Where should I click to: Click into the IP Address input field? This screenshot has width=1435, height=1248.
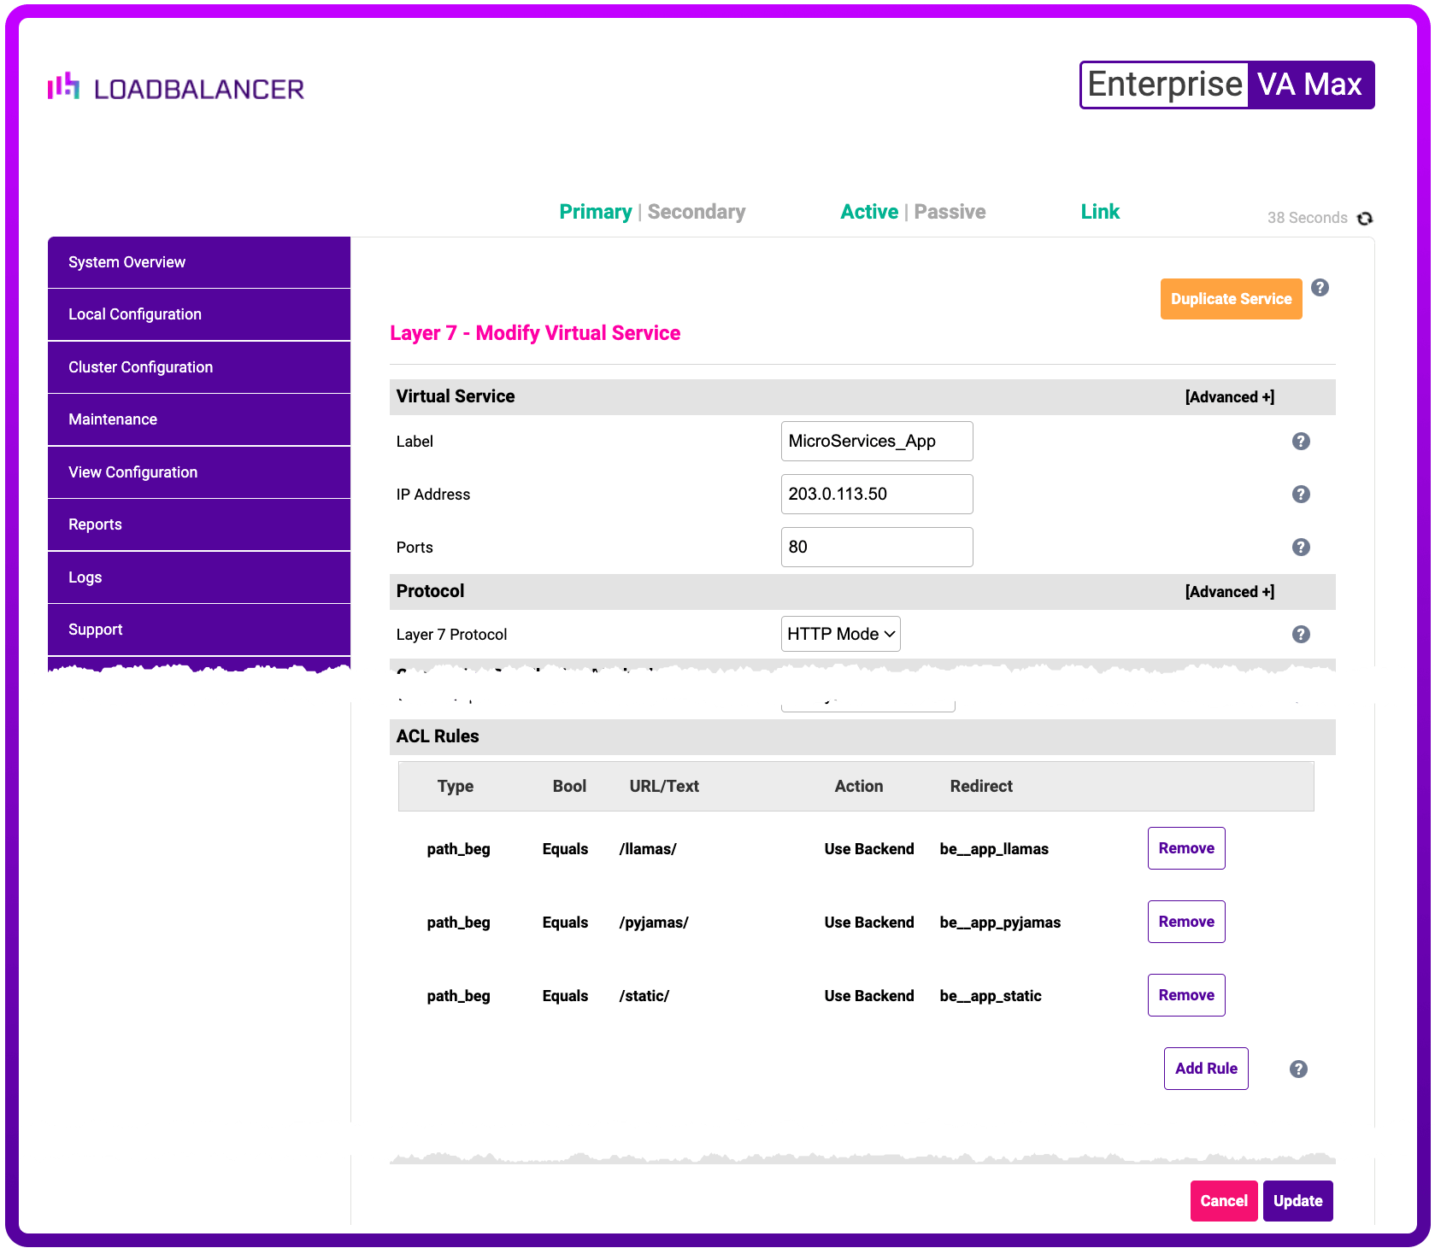[x=876, y=495]
